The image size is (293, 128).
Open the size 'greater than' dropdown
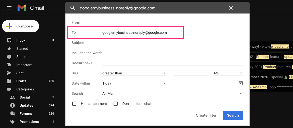tap(134, 73)
